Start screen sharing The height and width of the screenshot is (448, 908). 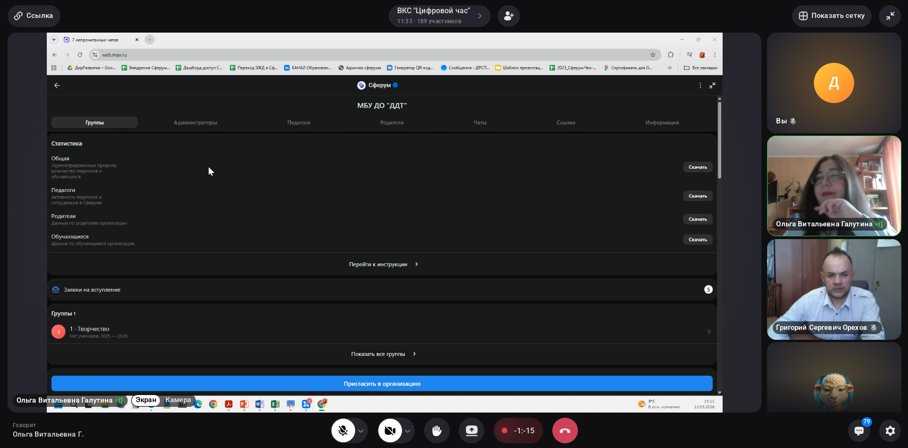(x=471, y=431)
